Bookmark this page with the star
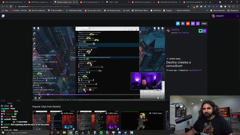Screen dimensions: 240x135 188,7
